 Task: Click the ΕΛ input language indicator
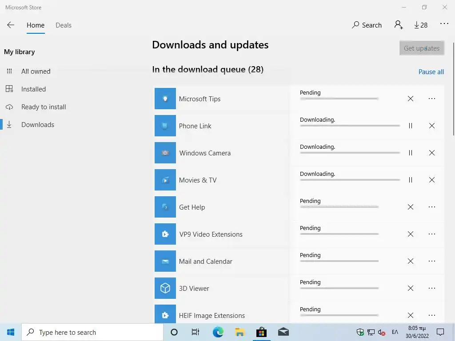pyautogui.click(x=395, y=332)
